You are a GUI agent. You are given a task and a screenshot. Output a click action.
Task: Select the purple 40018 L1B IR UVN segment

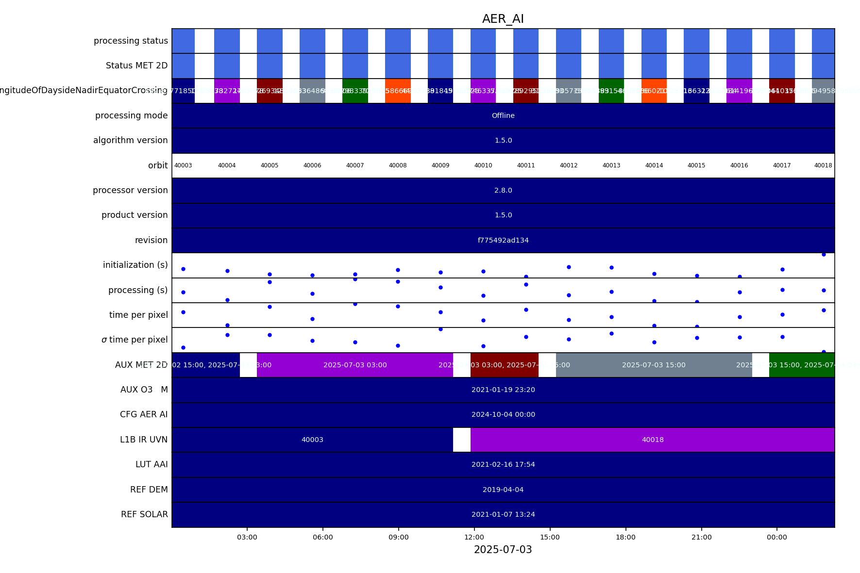click(652, 440)
